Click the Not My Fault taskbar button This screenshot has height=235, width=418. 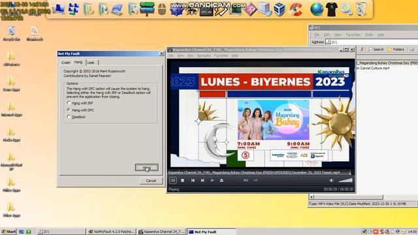(212, 232)
